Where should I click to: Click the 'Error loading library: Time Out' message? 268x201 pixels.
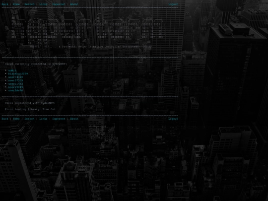click(30, 109)
